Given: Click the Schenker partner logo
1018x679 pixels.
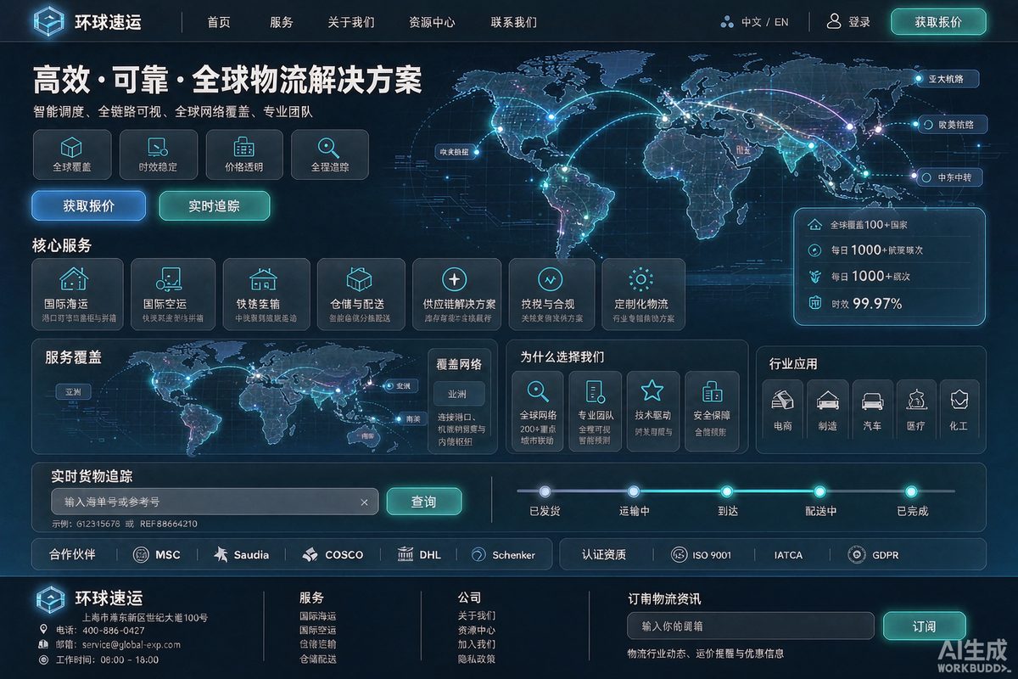Looking at the screenshot, I should pos(503,555).
